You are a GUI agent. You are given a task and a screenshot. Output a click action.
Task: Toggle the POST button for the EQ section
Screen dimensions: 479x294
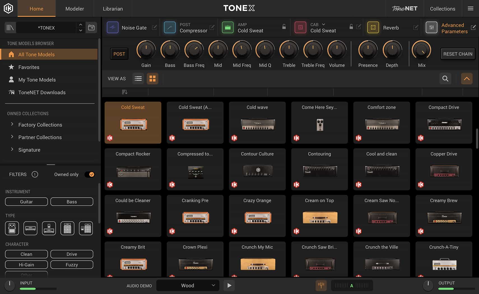[119, 54]
